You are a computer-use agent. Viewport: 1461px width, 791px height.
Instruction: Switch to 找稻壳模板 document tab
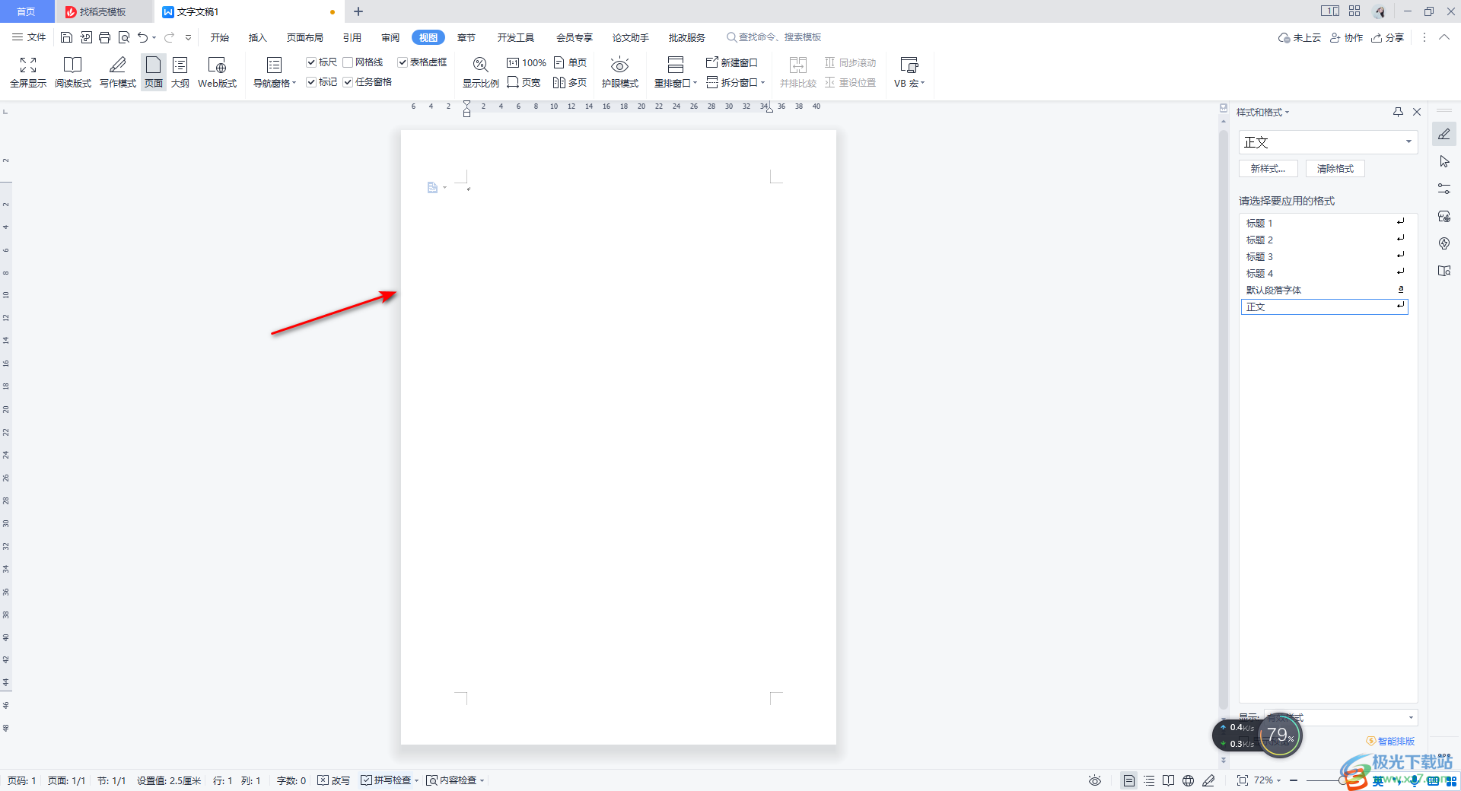point(103,11)
